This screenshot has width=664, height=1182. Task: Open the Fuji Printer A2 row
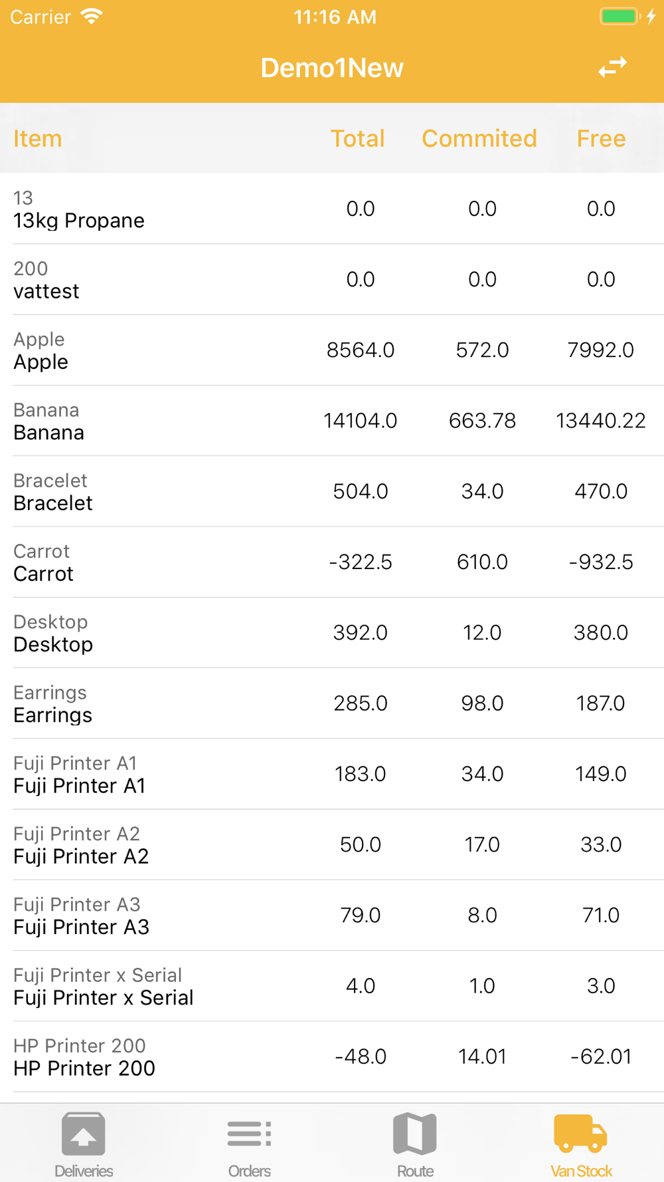[332, 845]
